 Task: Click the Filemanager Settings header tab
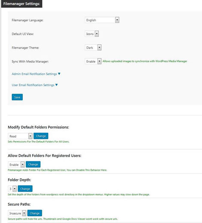(21, 4)
